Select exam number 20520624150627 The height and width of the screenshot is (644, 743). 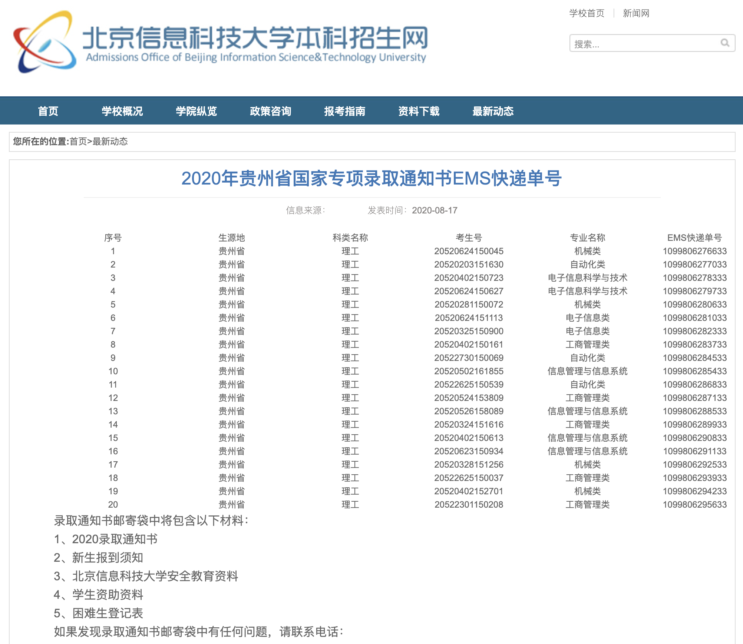coord(469,291)
